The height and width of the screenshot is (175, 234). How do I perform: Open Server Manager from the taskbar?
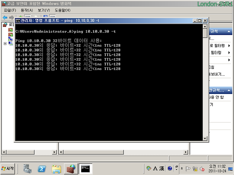[27, 169]
